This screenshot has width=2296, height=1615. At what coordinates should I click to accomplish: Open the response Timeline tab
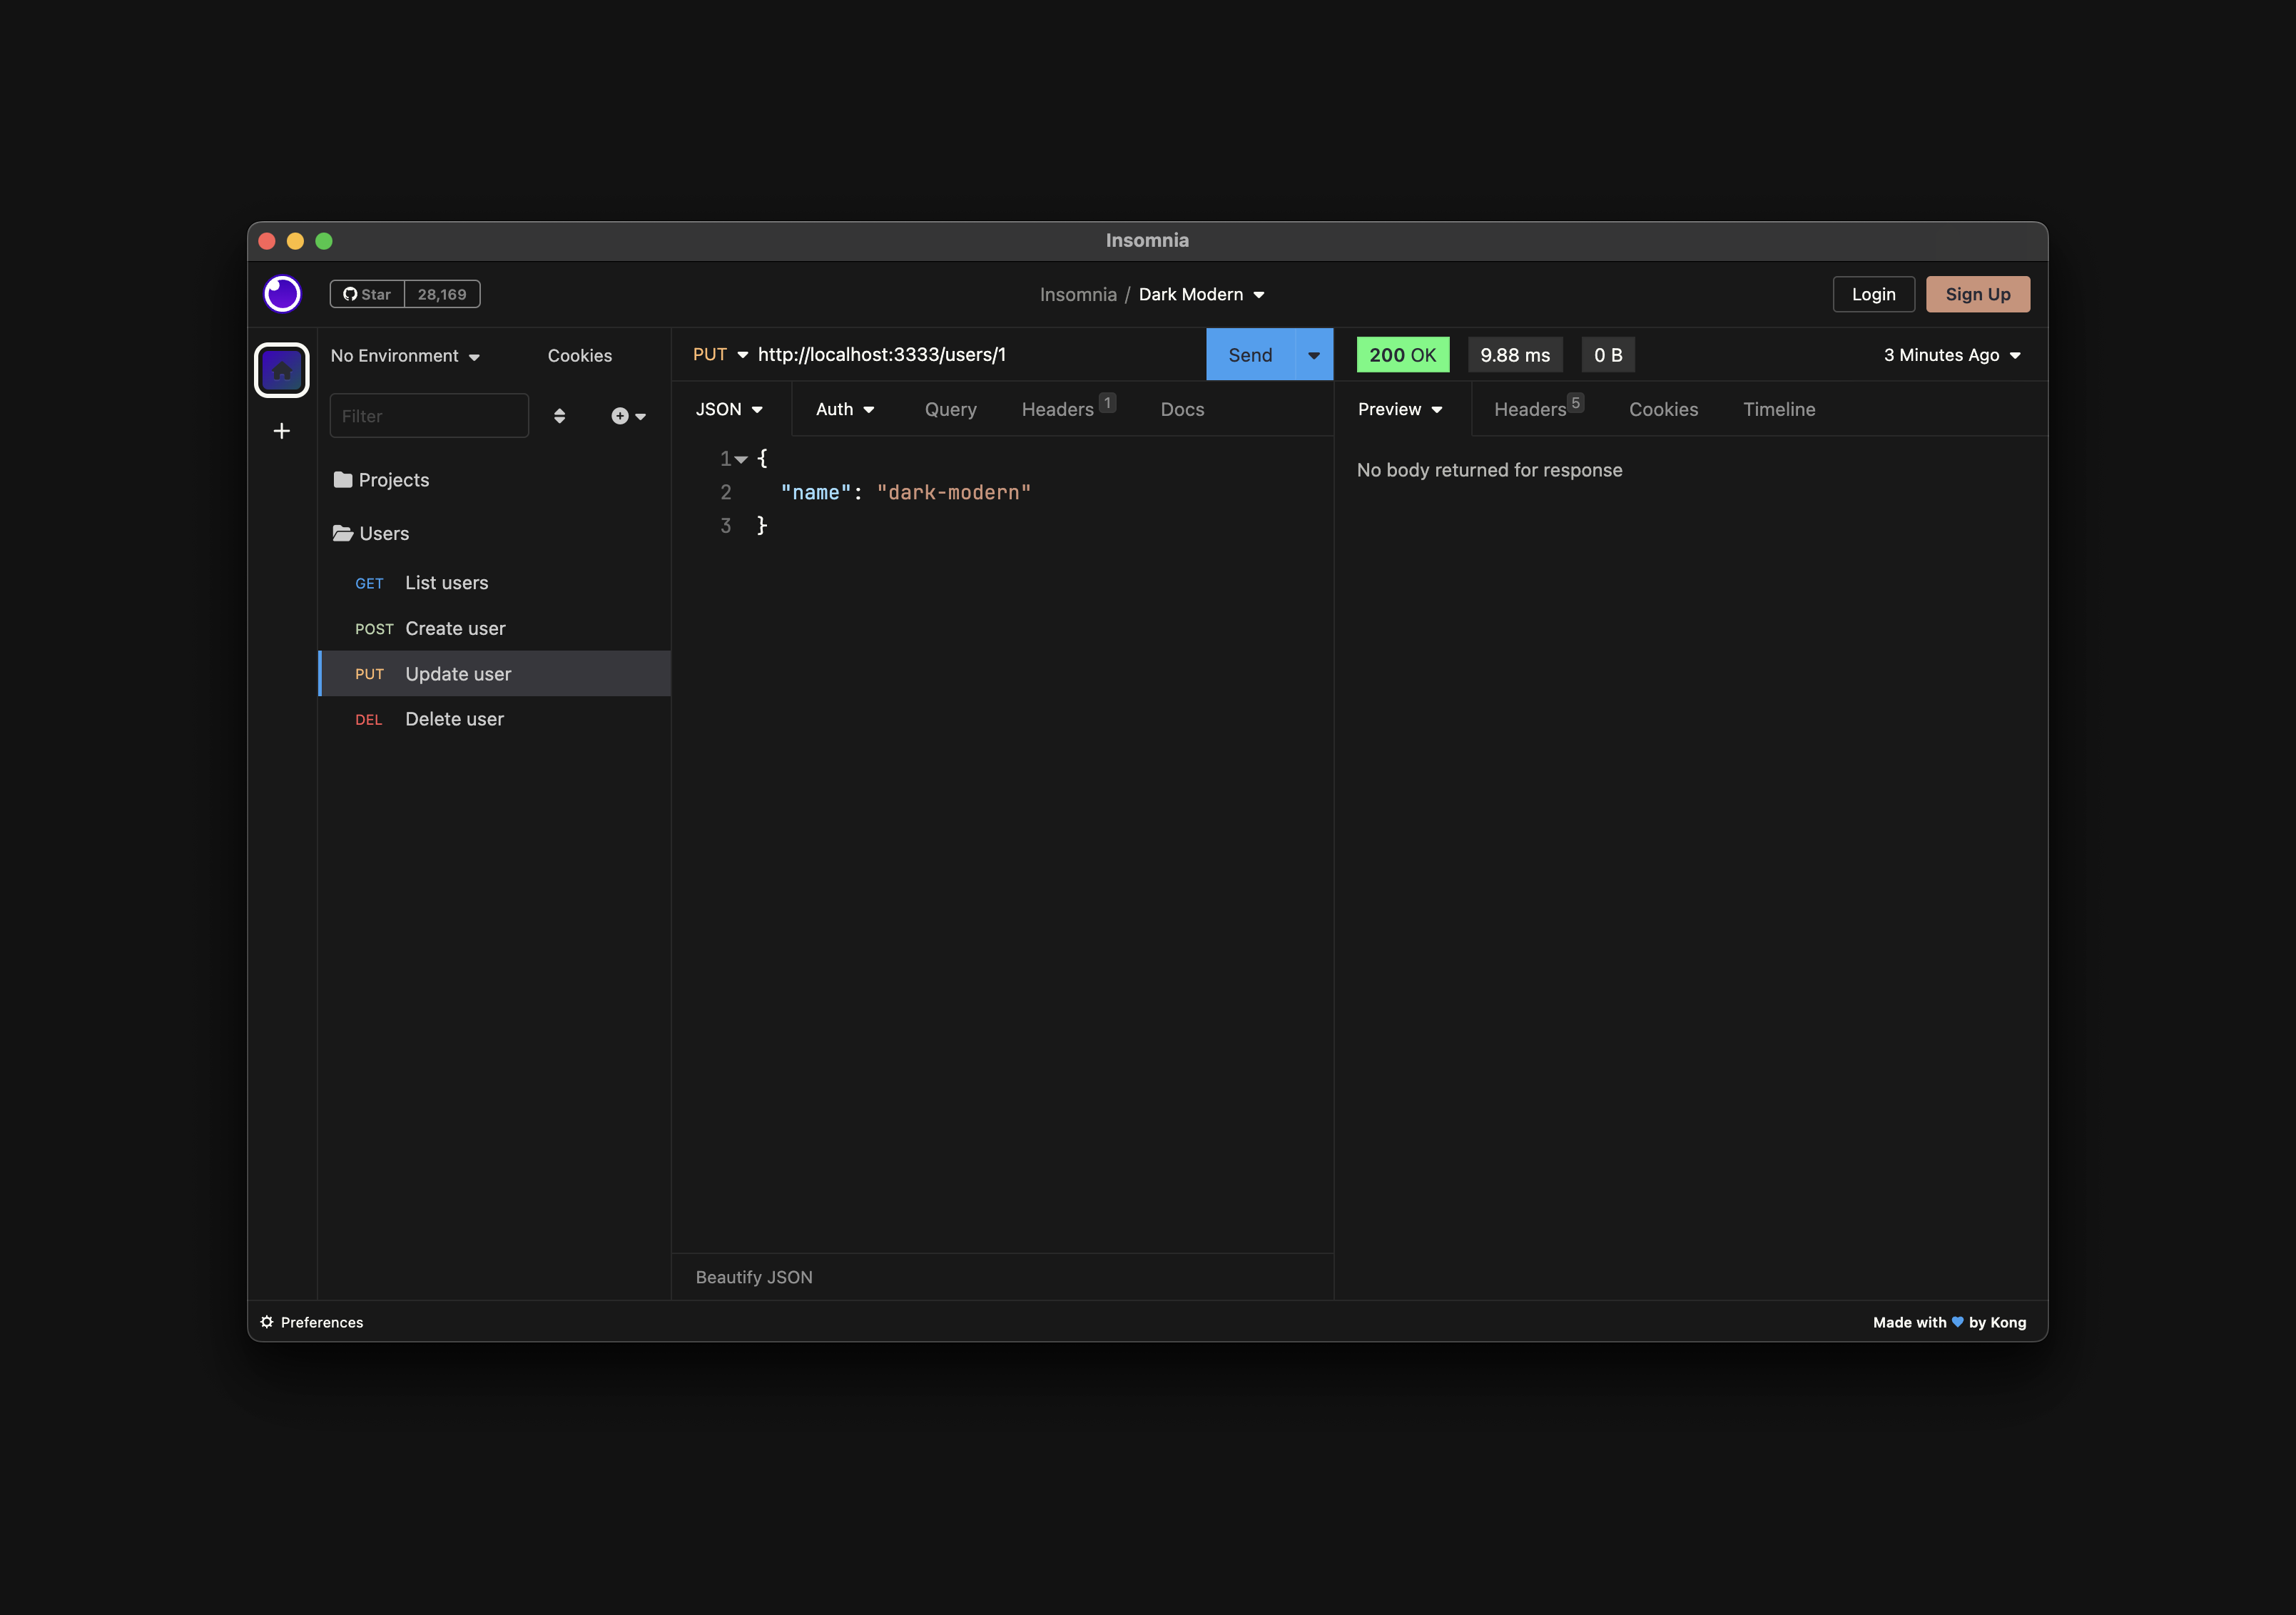click(1778, 410)
